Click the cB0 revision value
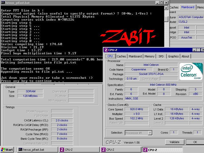 coord(196,94)
